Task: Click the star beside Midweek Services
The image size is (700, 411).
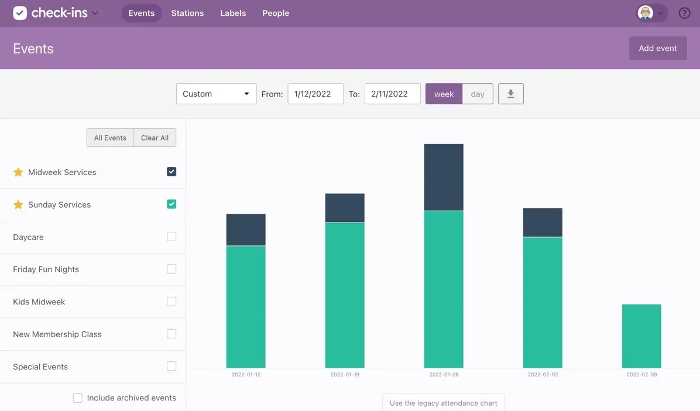Action: (x=18, y=172)
